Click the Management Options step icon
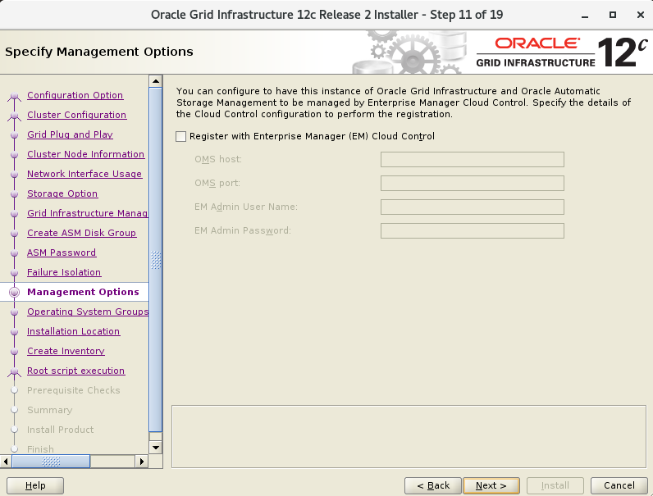The image size is (653, 496). click(x=14, y=292)
